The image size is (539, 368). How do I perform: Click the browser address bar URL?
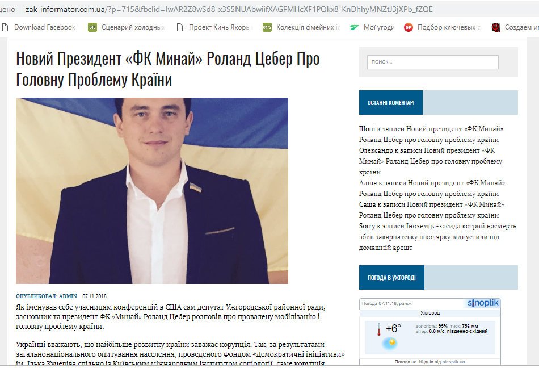coord(229,9)
